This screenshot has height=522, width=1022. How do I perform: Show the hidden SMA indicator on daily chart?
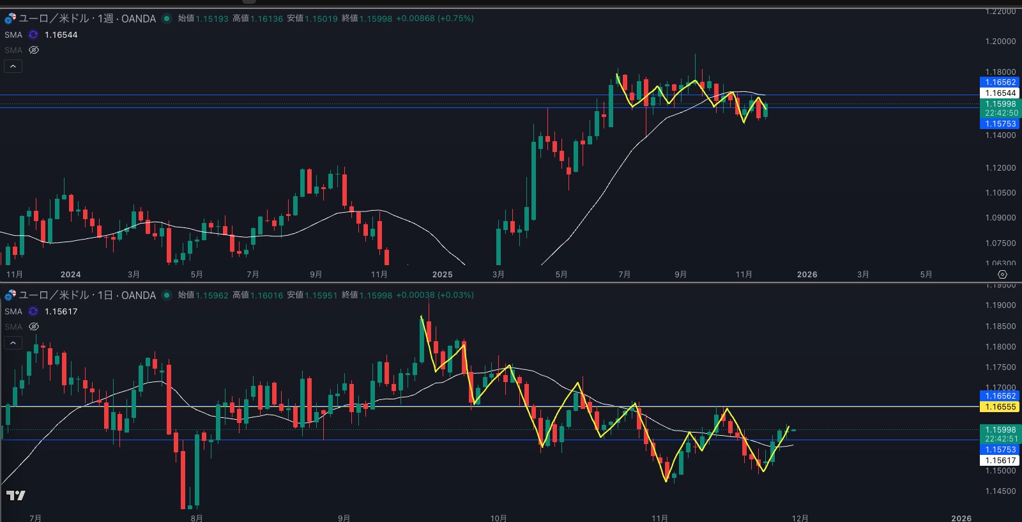[x=34, y=326]
